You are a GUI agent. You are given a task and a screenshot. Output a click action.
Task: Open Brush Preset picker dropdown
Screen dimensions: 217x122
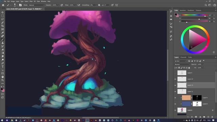(17, 5)
